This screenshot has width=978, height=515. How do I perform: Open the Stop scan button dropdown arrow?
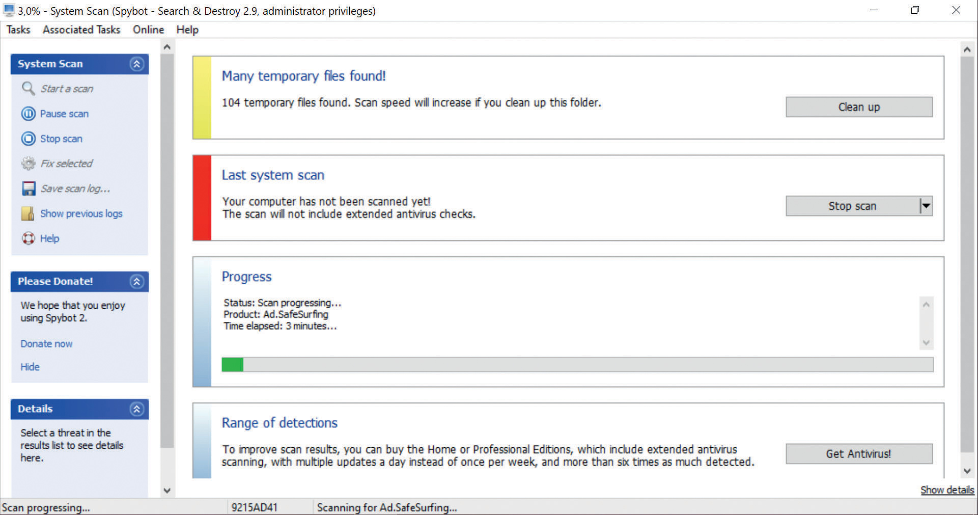pos(926,206)
